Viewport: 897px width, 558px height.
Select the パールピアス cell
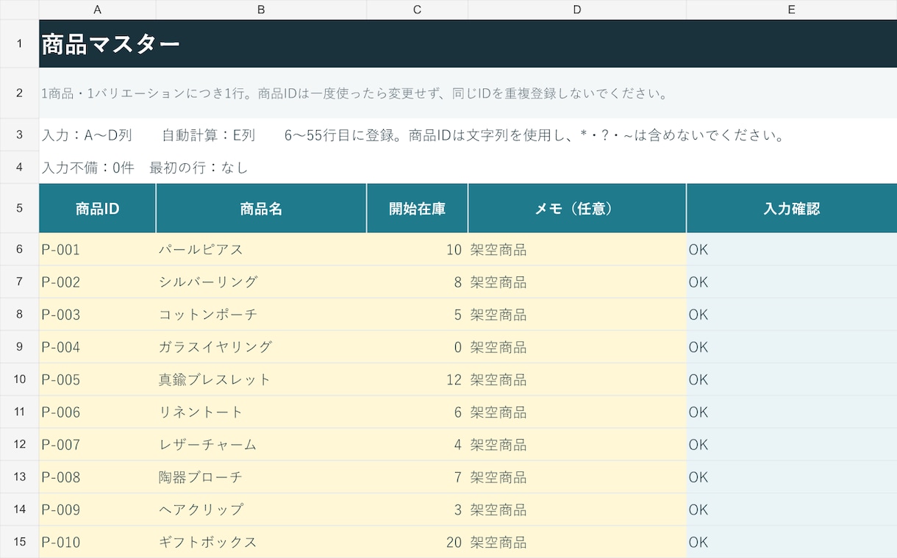pyautogui.click(x=261, y=250)
